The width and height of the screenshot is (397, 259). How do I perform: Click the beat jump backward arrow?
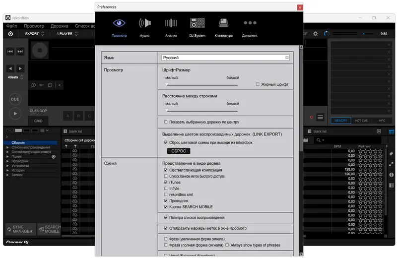[10, 68]
